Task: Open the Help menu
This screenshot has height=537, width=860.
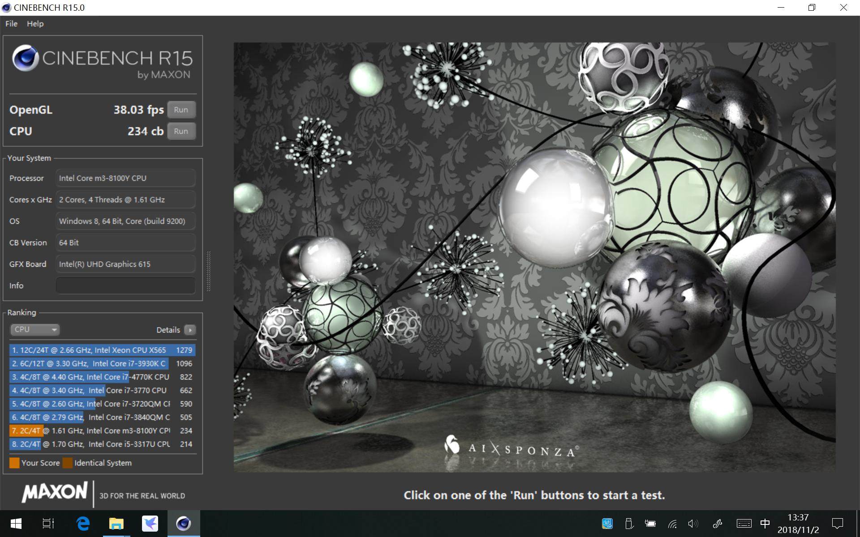Action: point(35,24)
